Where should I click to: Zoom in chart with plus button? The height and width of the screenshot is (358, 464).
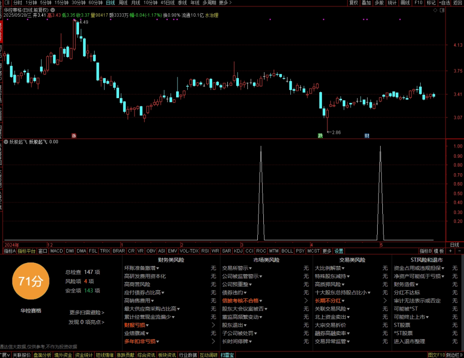point(450,251)
